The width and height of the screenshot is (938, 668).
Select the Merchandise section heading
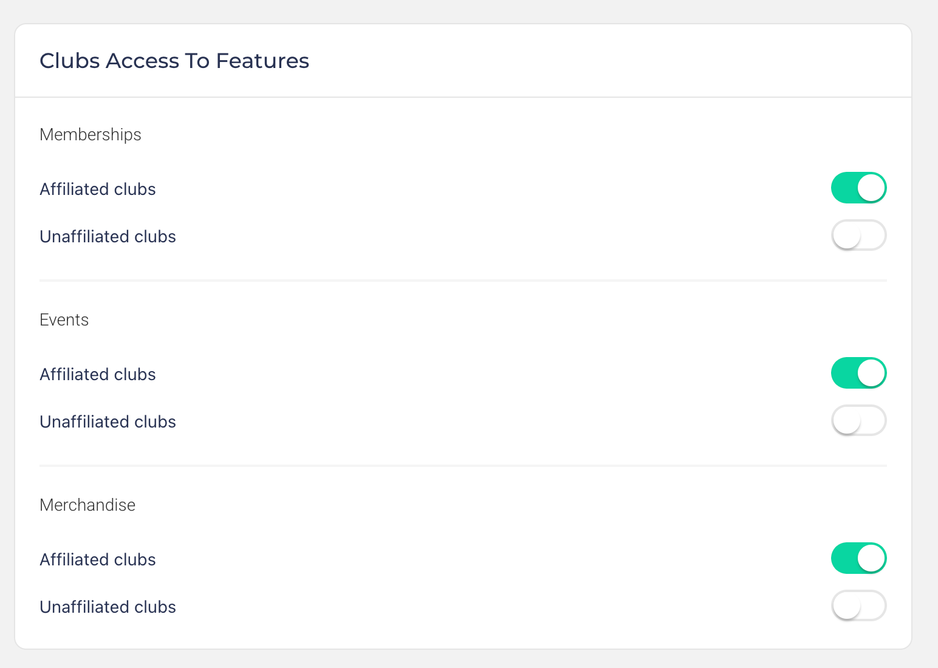pyautogui.click(x=87, y=505)
